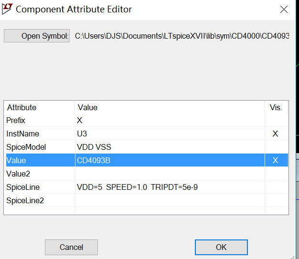This screenshot has height=259, width=299.
Task: Confirm changes with the OK button
Action: [x=221, y=247]
